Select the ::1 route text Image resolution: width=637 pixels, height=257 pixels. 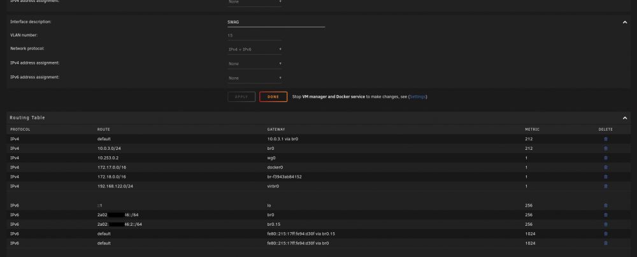point(99,205)
